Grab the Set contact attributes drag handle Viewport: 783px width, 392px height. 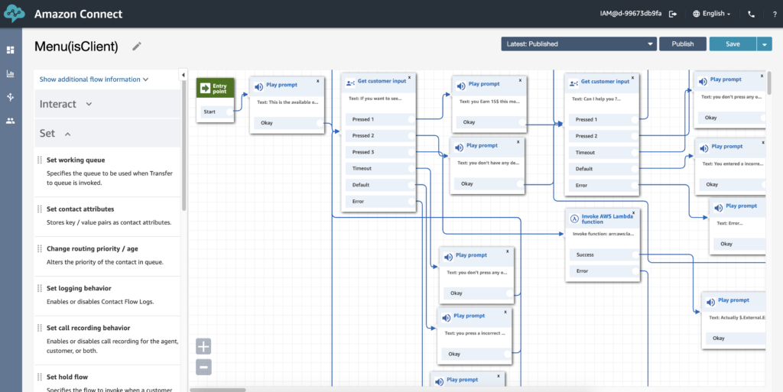tap(40, 209)
